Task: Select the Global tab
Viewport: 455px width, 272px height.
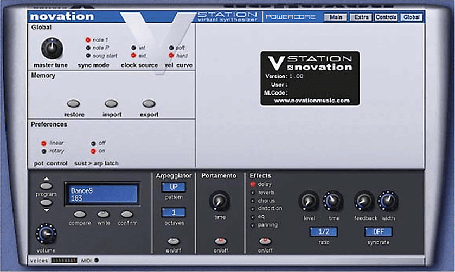Action: (x=411, y=17)
